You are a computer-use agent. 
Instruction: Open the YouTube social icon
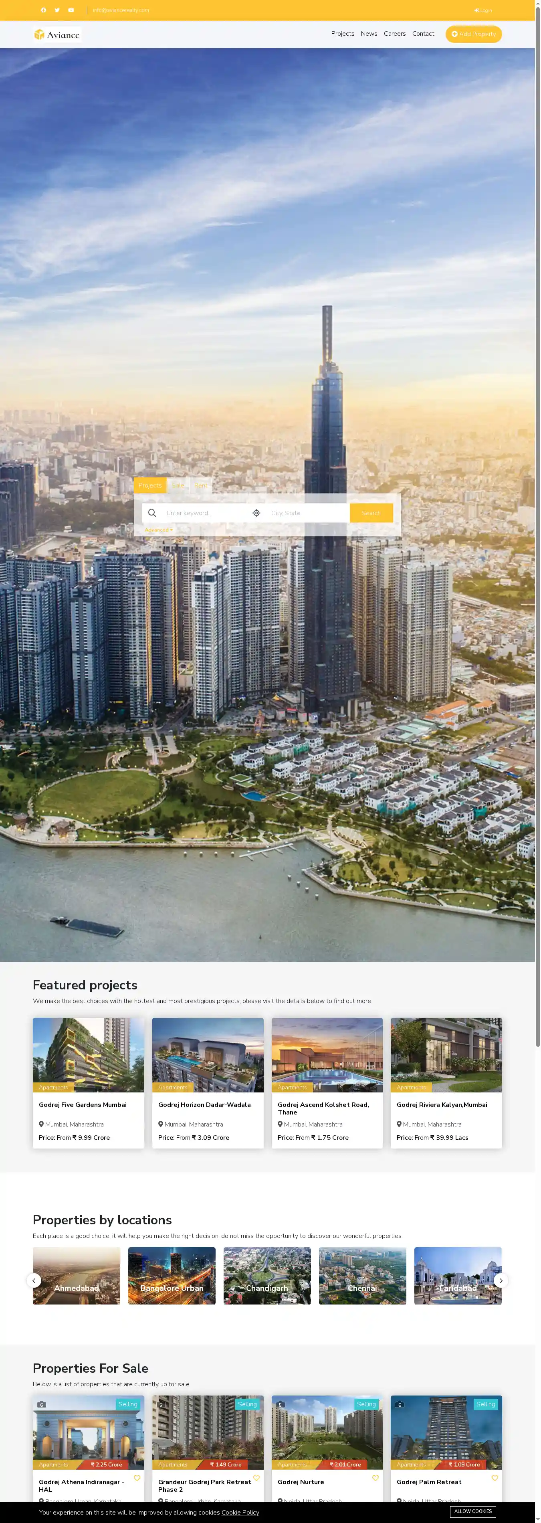click(x=71, y=10)
